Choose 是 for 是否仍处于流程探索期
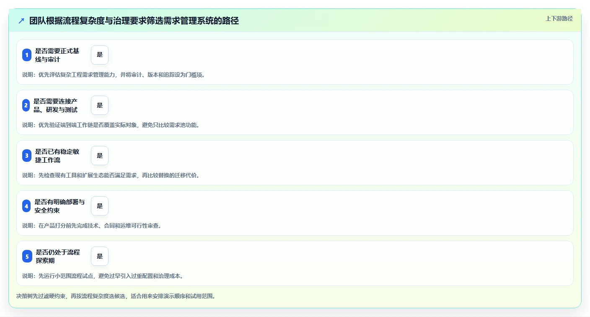Screen dimensions: 590x317 click(x=100, y=256)
